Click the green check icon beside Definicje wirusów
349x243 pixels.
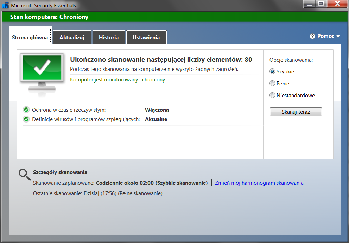click(x=26, y=119)
